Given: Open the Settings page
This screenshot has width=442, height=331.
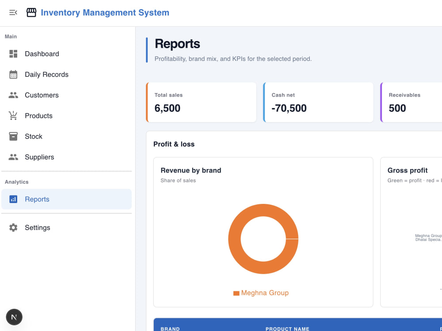Looking at the screenshot, I should 67,227.
